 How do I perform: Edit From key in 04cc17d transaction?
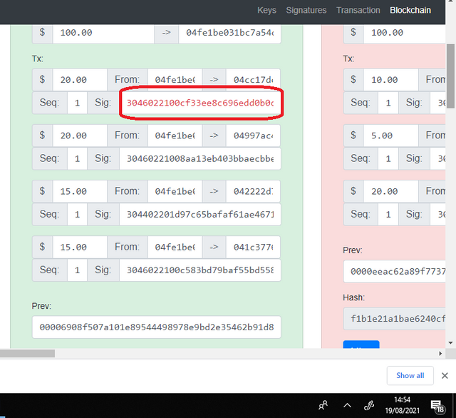tap(175, 79)
